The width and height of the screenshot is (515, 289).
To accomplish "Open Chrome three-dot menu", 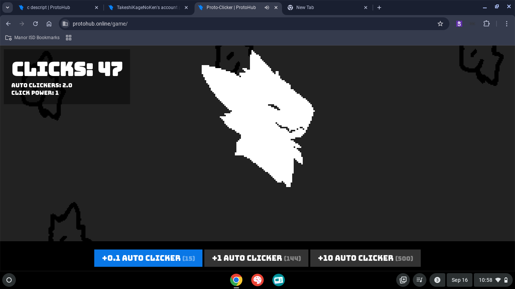I will (506, 24).
